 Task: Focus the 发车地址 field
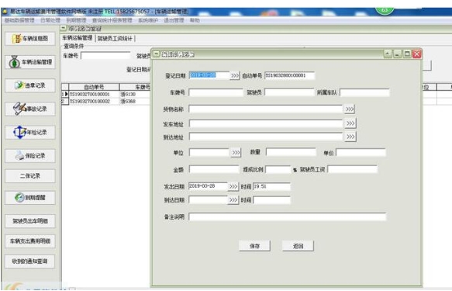coord(266,123)
